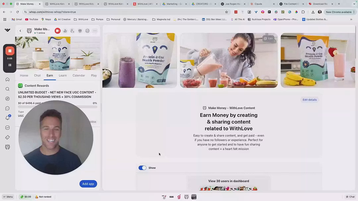Click the Edit details link
358x201 pixels.
pos(309,100)
